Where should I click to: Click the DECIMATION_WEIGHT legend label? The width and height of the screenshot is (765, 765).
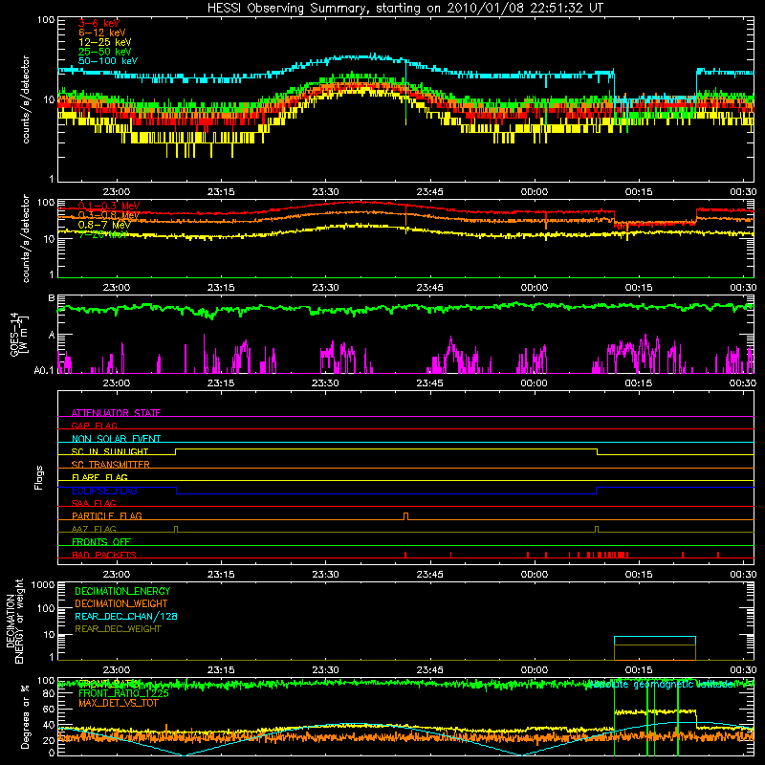coord(121,603)
